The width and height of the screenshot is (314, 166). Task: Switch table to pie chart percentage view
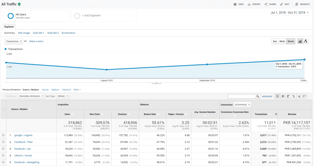[x=283, y=96]
